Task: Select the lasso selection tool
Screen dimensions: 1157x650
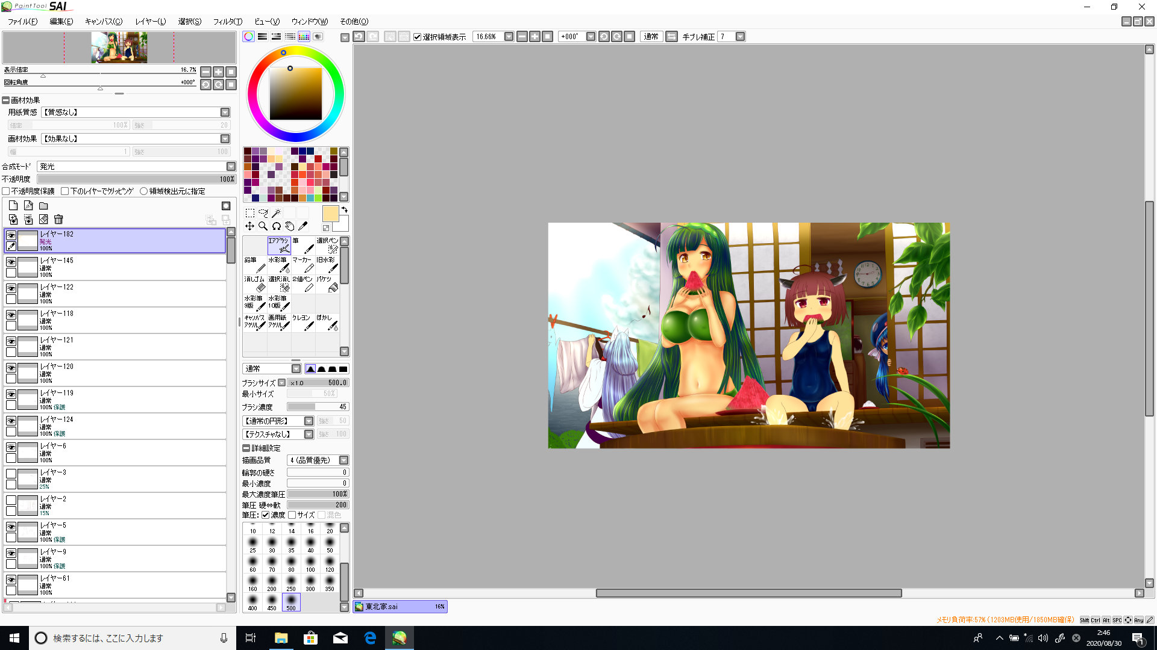Action: [x=263, y=213]
